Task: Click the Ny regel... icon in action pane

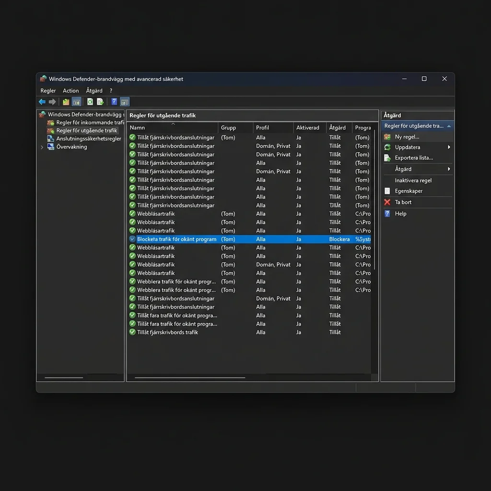Action: (387, 137)
